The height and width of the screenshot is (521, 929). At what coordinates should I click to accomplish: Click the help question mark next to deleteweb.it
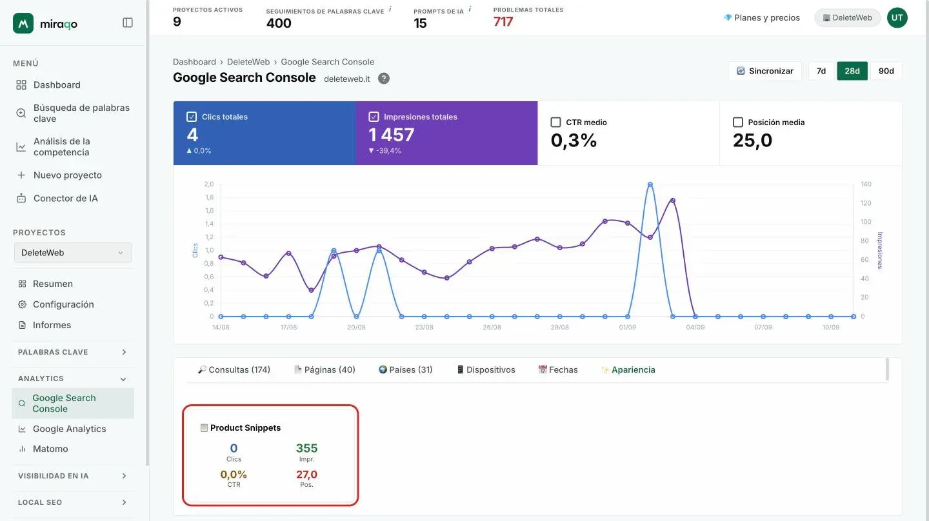point(383,79)
